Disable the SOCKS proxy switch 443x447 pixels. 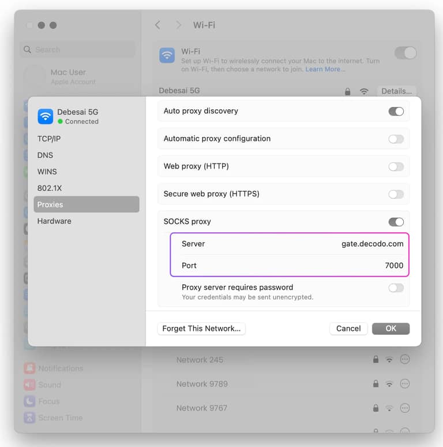tap(396, 222)
